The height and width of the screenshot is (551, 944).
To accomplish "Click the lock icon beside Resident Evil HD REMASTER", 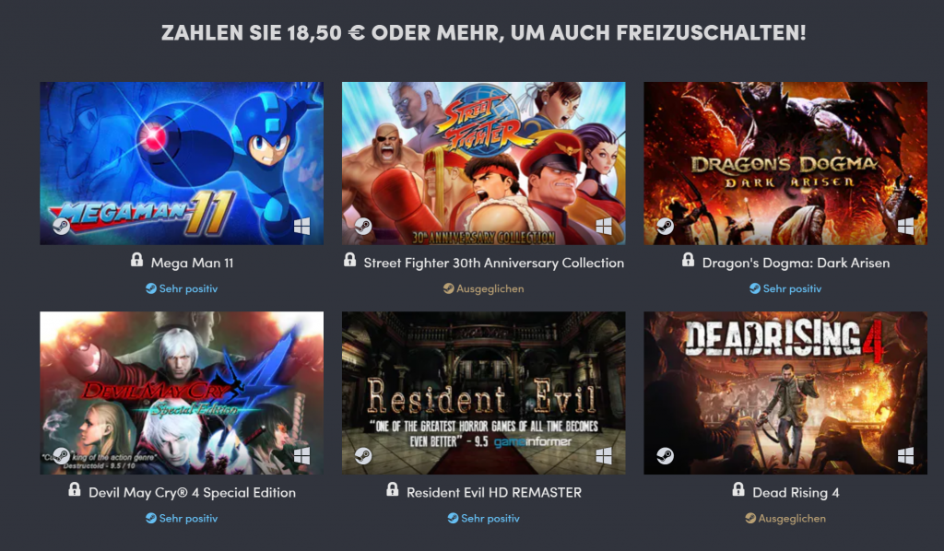I will pyautogui.click(x=393, y=489).
